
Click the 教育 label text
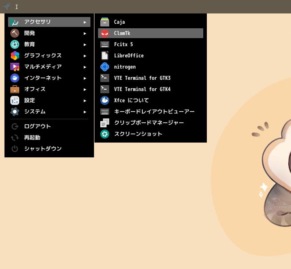(30, 44)
